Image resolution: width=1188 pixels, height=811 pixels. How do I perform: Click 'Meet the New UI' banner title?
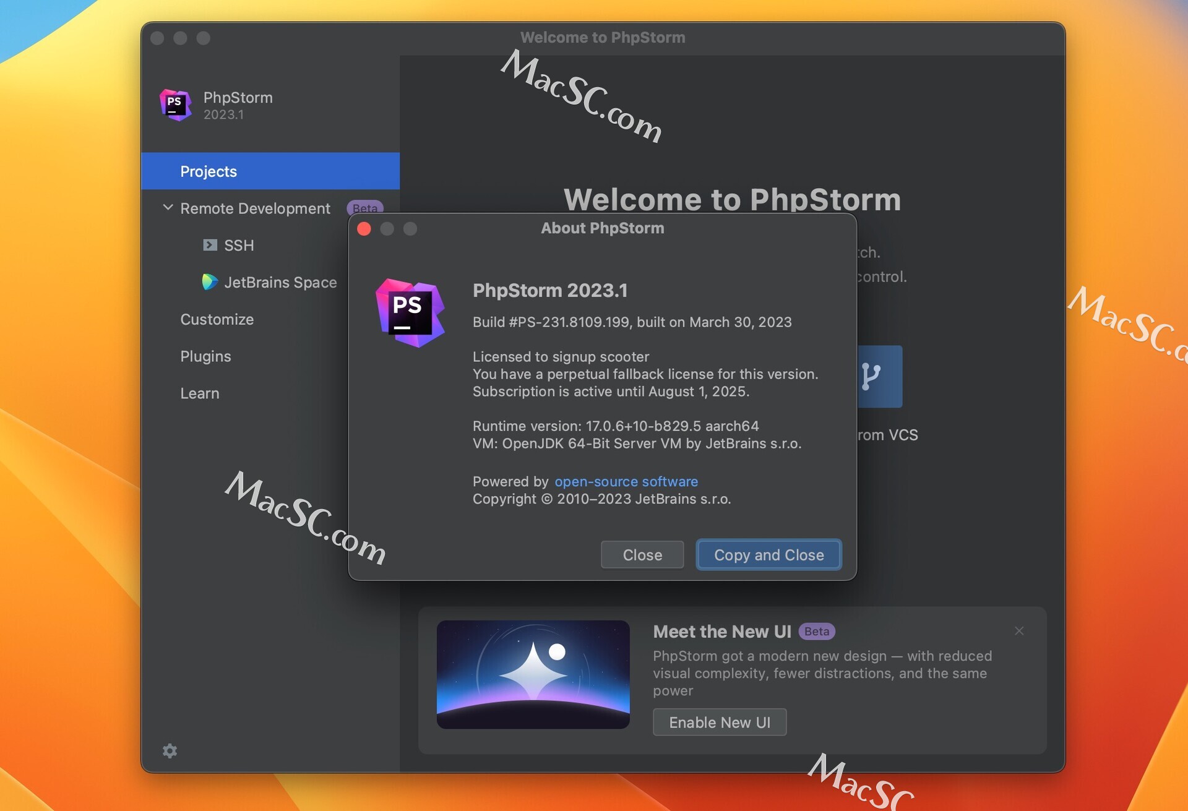point(722,631)
